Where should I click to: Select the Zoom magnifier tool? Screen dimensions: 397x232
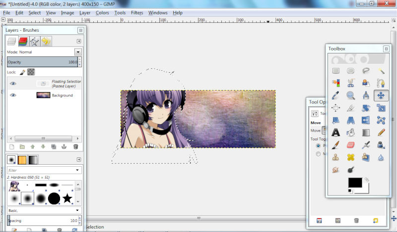coord(351,95)
